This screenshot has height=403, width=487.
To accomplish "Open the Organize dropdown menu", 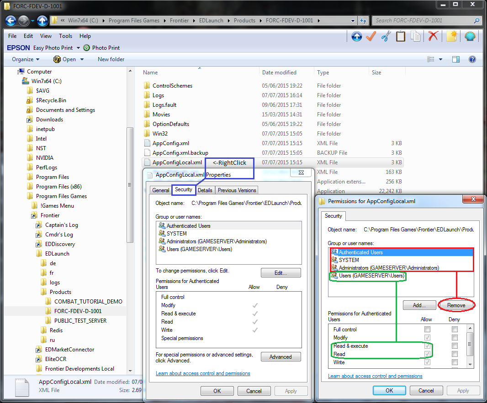I will coord(26,59).
